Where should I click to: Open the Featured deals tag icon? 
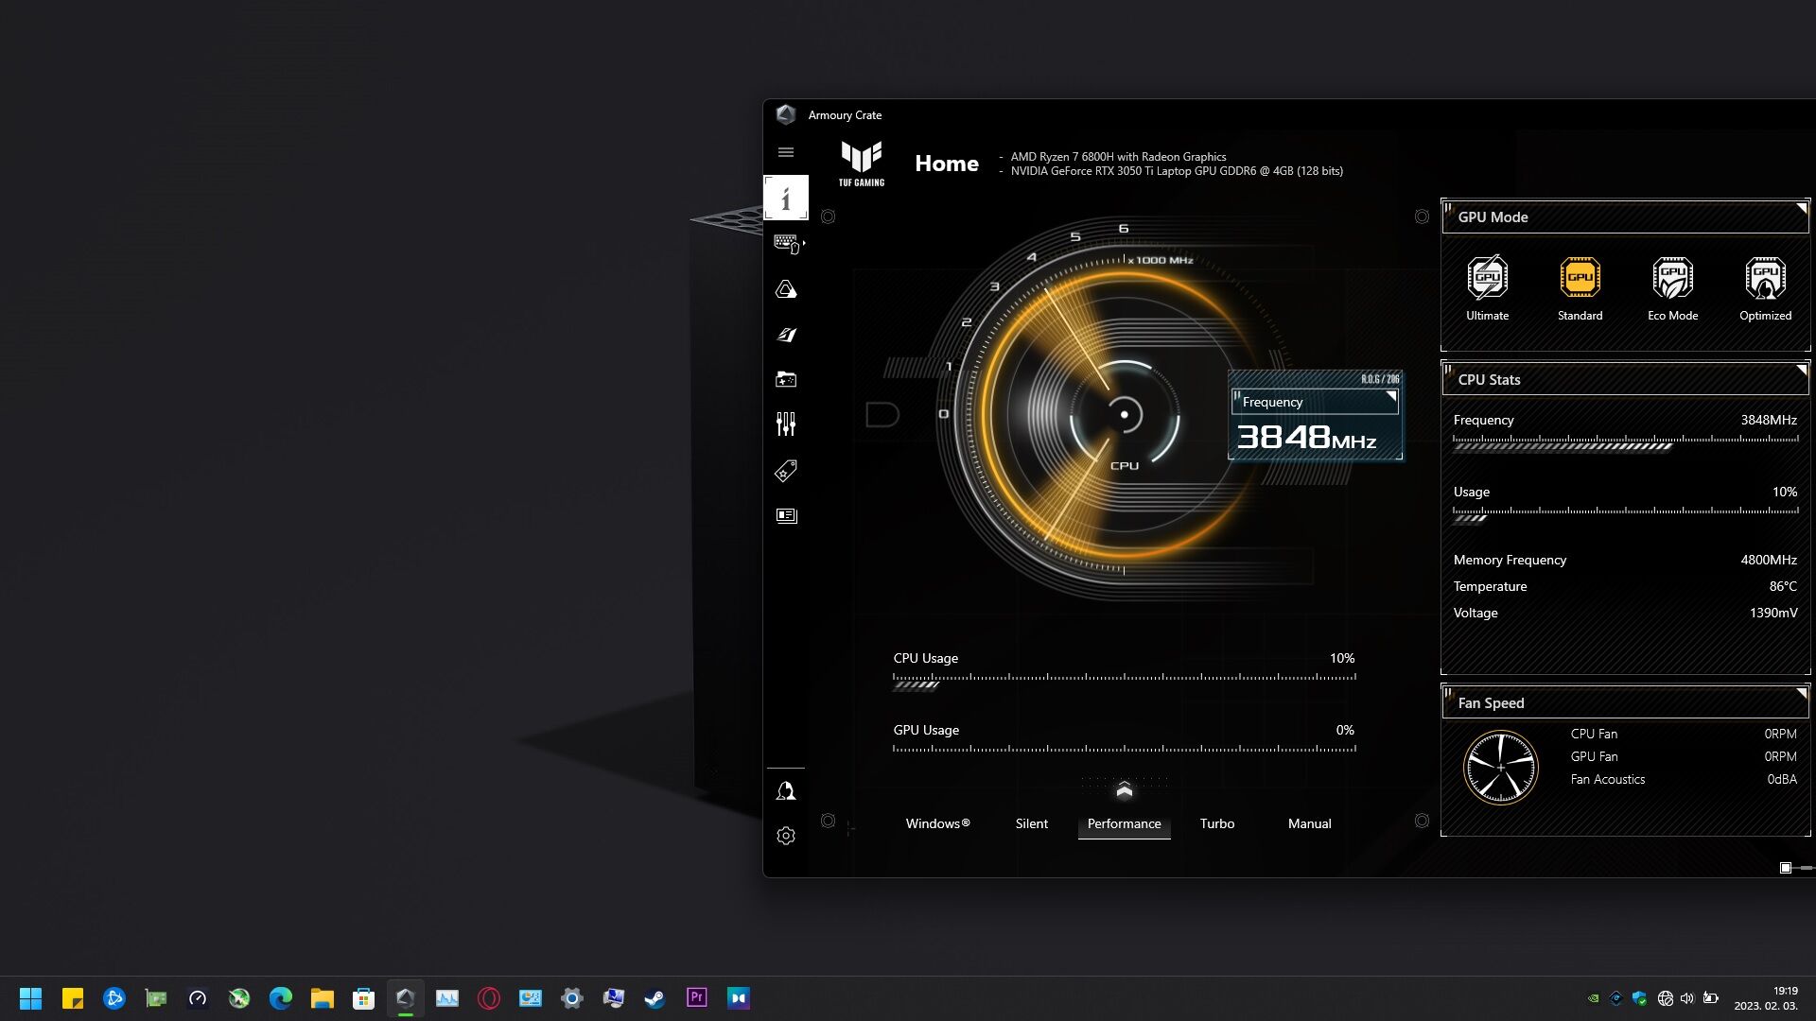pyautogui.click(x=786, y=471)
